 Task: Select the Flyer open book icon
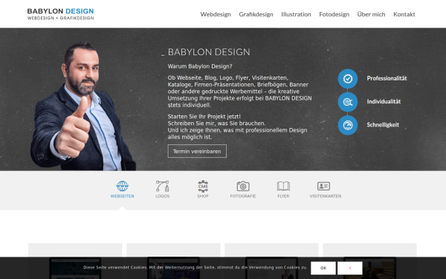pyautogui.click(x=284, y=186)
